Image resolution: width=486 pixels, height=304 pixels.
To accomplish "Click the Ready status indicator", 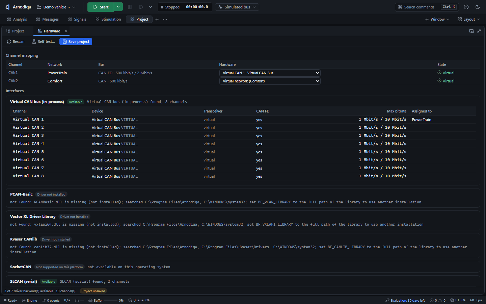I will coord(10,300).
